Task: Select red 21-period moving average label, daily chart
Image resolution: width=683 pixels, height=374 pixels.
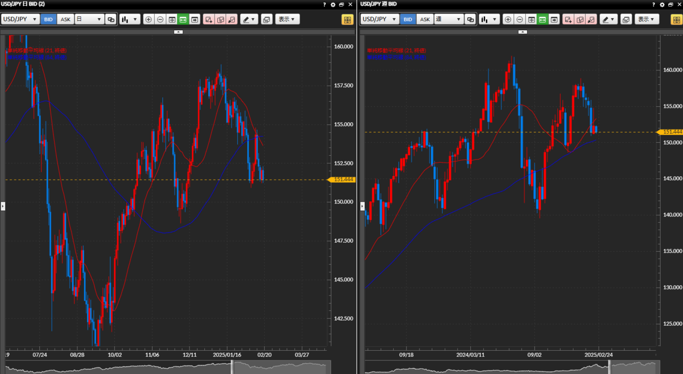Action: coord(38,51)
